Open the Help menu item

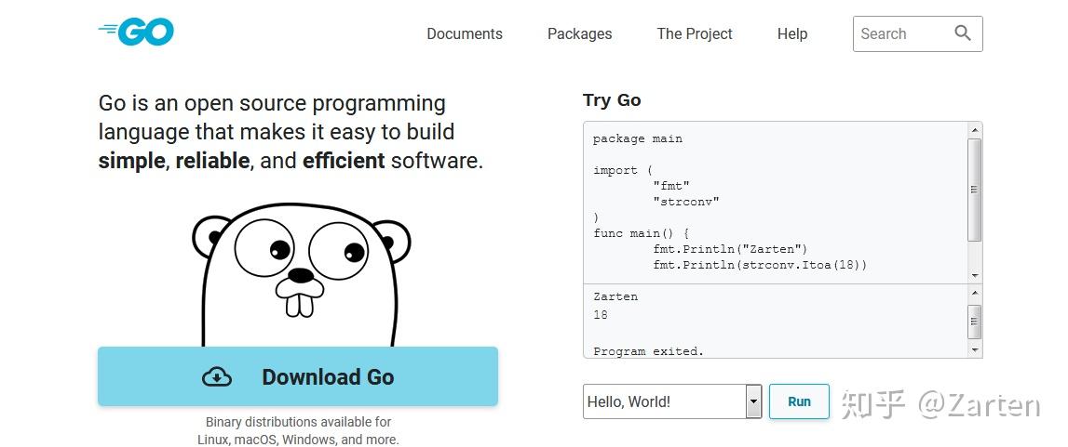[x=792, y=34]
